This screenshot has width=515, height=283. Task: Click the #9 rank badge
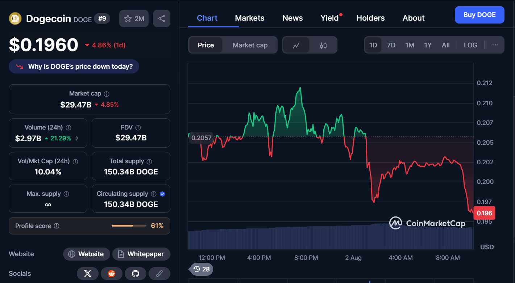tap(102, 18)
